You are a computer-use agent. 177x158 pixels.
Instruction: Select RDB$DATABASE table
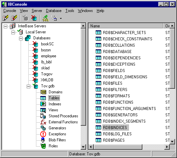pos(117,52)
